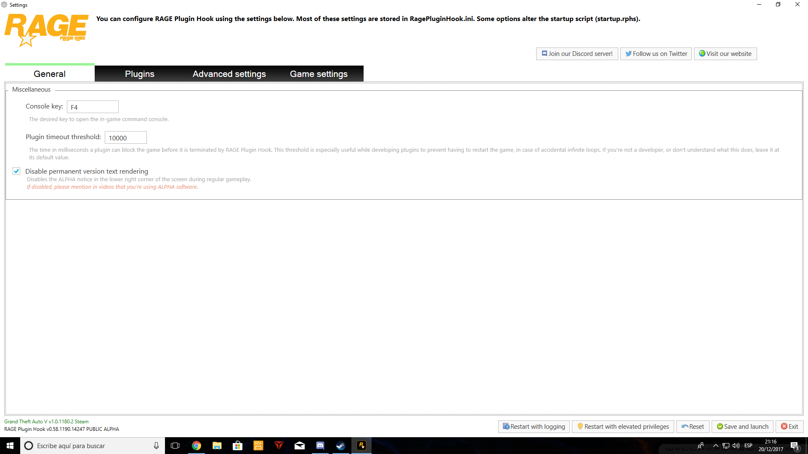Open the Microsoft Store taskbar icon
Screen dimensions: 808x454
tap(238, 446)
